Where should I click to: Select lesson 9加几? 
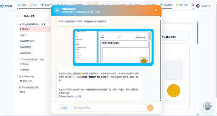pos(22,92)
